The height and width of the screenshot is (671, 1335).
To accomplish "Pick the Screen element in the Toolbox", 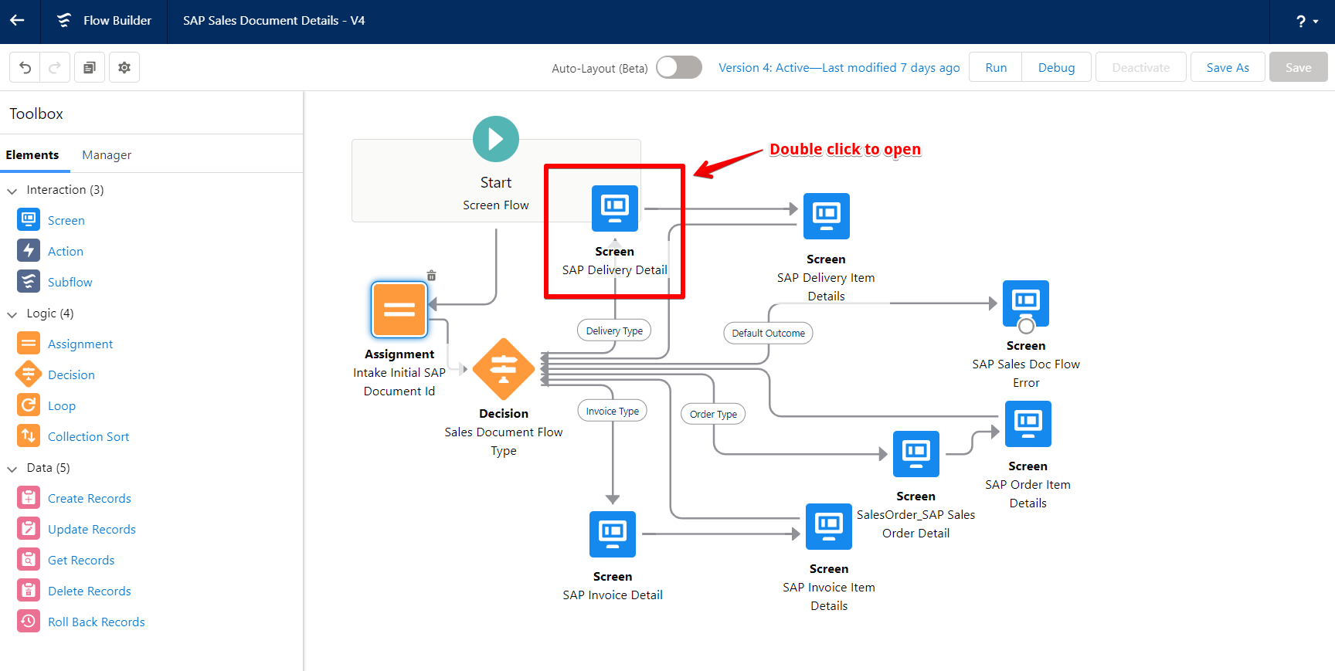I will 51,220.
